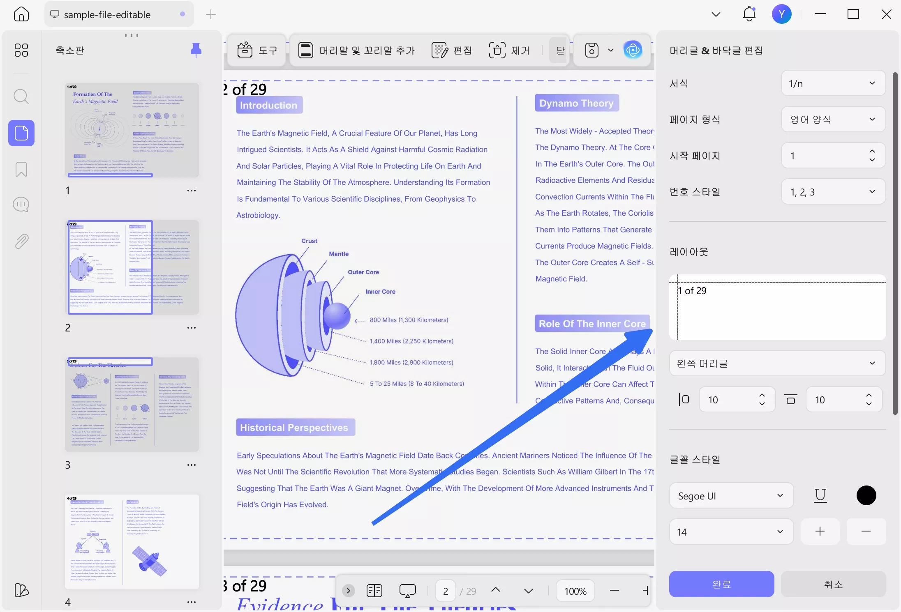Decrease the 시작 페이지 value
901x612 pixels.
(872, 160)
